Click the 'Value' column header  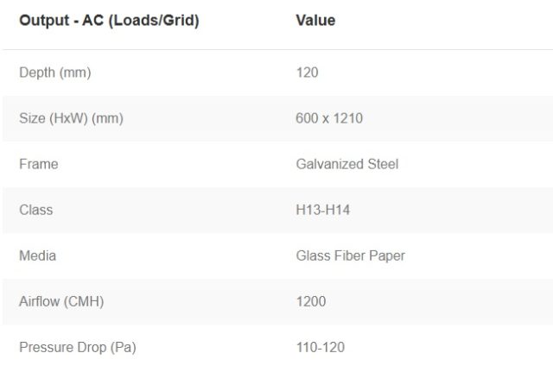(315, 20)
